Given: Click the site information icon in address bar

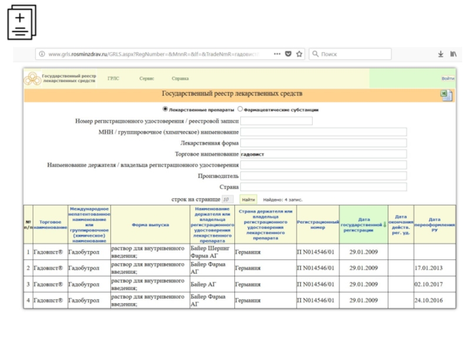Looking at the screenshot, I should coord(42,54).
